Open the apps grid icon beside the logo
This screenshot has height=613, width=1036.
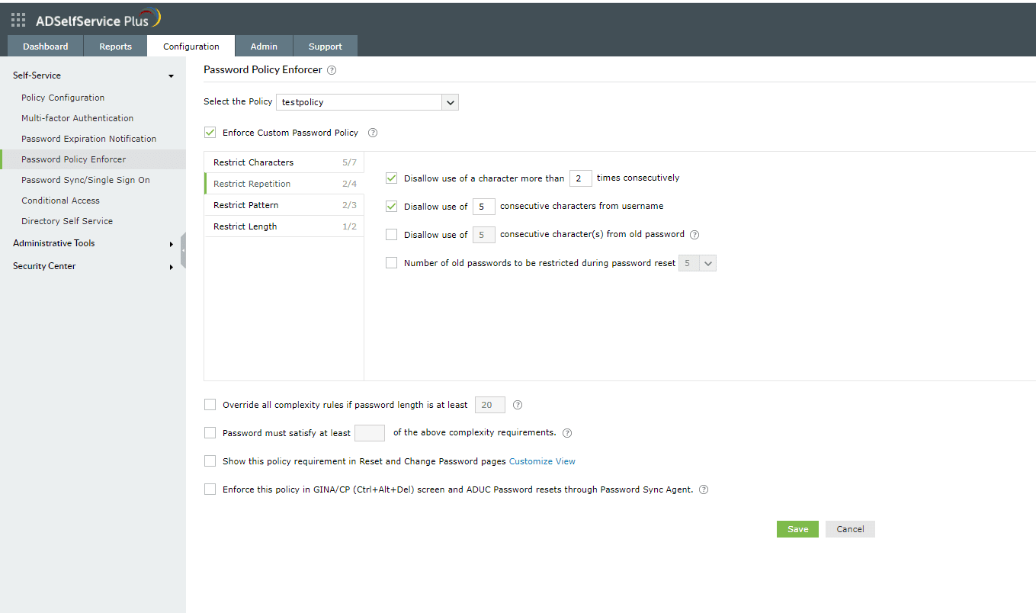point(18,21)
